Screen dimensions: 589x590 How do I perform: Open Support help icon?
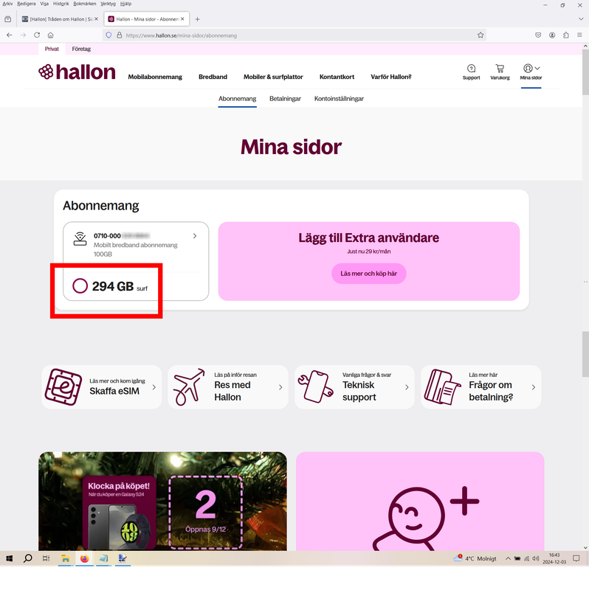(471, 72)
